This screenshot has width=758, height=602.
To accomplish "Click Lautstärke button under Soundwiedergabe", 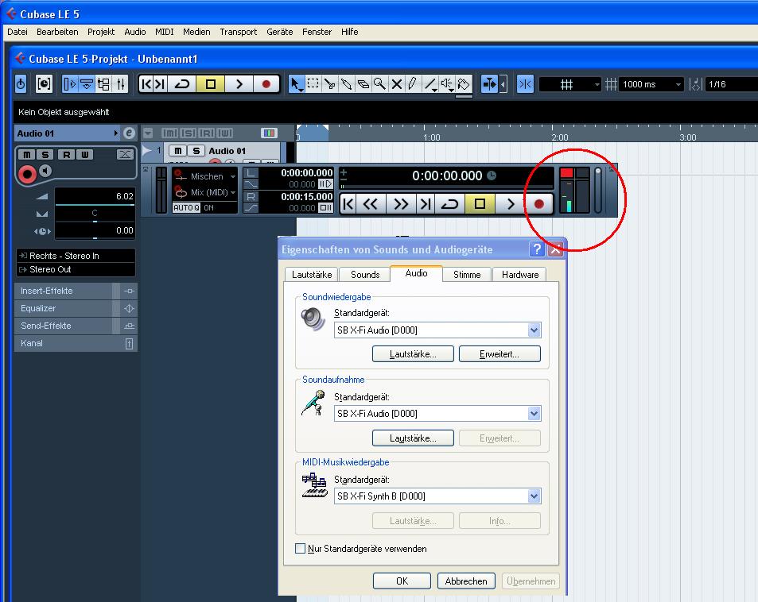I will pos(413,354).
